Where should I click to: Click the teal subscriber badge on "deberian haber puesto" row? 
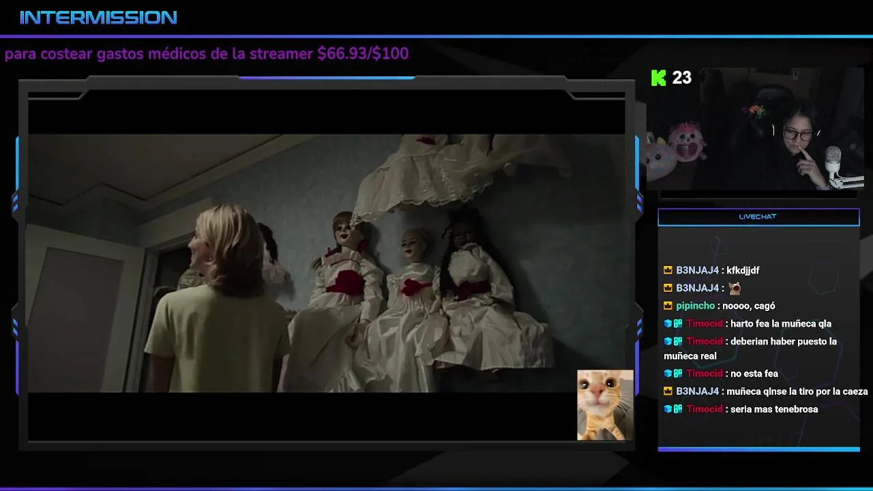679,342
